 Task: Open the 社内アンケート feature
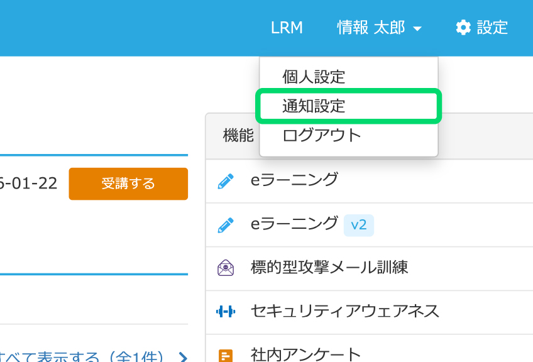(305, 355)
